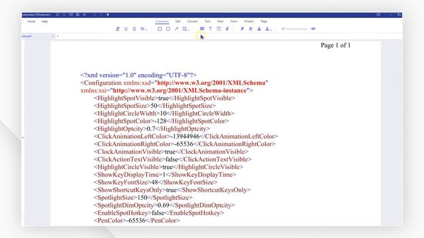Open the Help menu
This screenshot has height=238, width=424.
pyautogui.click(x=44, y=21)
